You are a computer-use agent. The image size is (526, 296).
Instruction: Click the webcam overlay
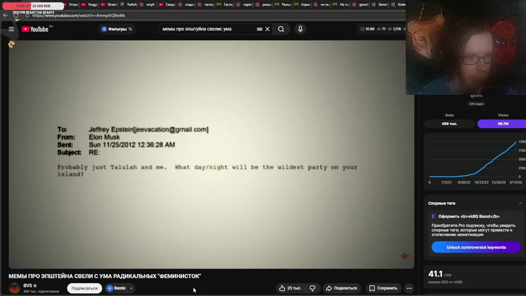click(466, 47)
